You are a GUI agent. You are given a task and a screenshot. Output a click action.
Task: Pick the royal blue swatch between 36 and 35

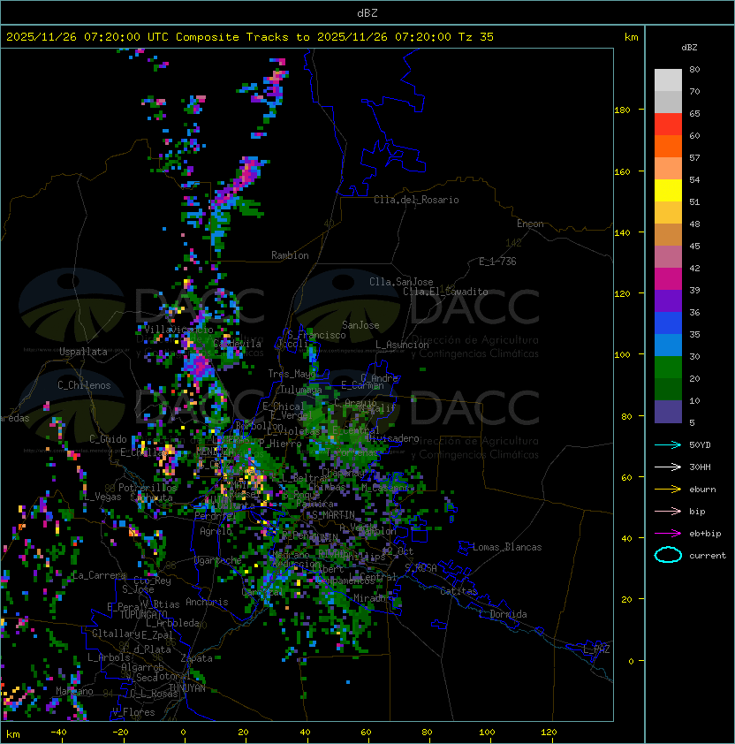click(x=668, y=323)
